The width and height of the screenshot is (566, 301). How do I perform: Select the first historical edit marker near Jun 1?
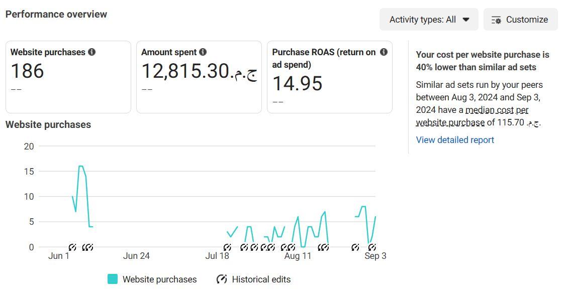tap(72, 247)
